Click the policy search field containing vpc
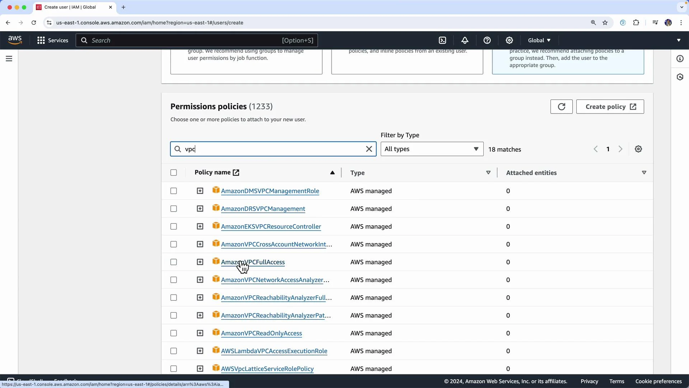Screen dimensions: 689x388 click(273, 149)
